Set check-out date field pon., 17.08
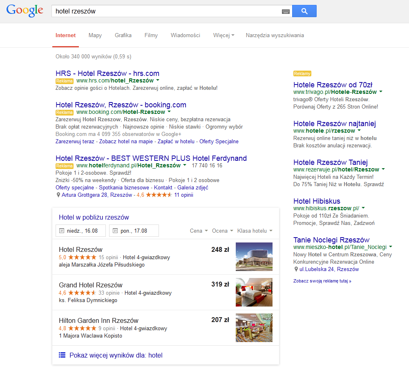Screen dimensions: 409x369 point(134,231)
